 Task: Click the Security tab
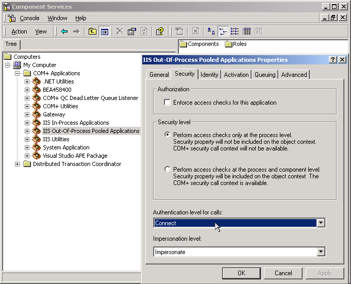point(185,74)
